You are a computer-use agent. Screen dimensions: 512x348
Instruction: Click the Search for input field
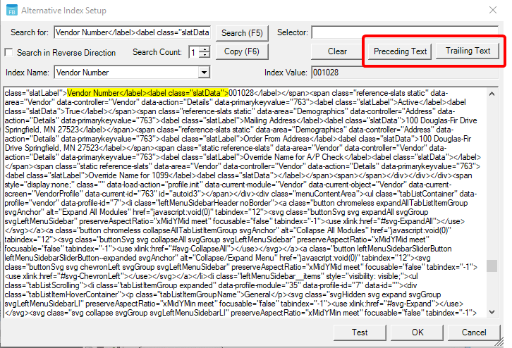tap(133, 32)
